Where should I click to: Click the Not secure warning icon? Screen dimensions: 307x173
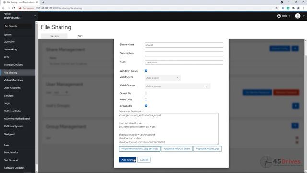coord(20,8)
